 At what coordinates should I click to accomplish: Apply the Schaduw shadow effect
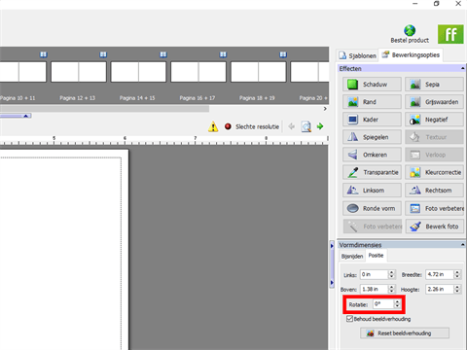tap(372, 85)
